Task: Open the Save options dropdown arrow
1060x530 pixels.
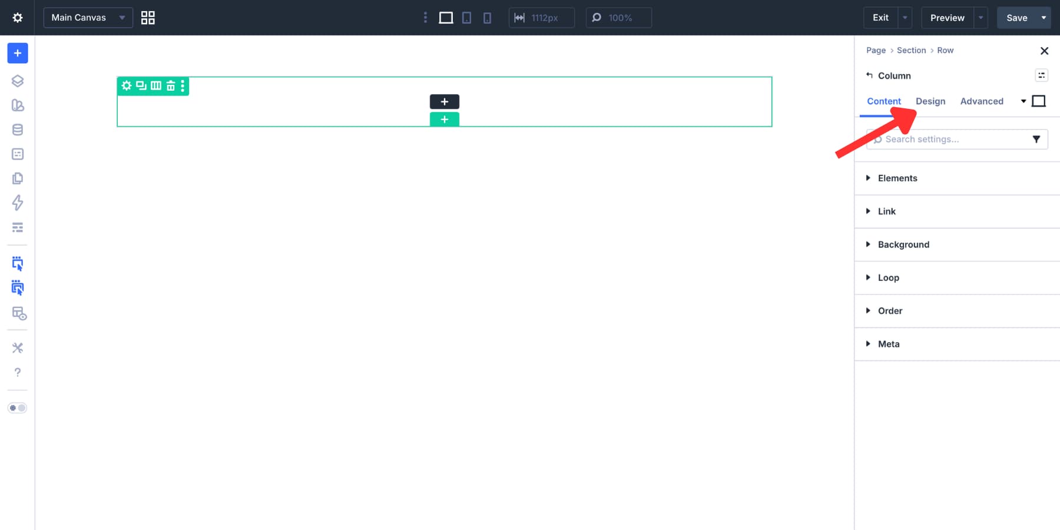Action: coord(1044,18)
